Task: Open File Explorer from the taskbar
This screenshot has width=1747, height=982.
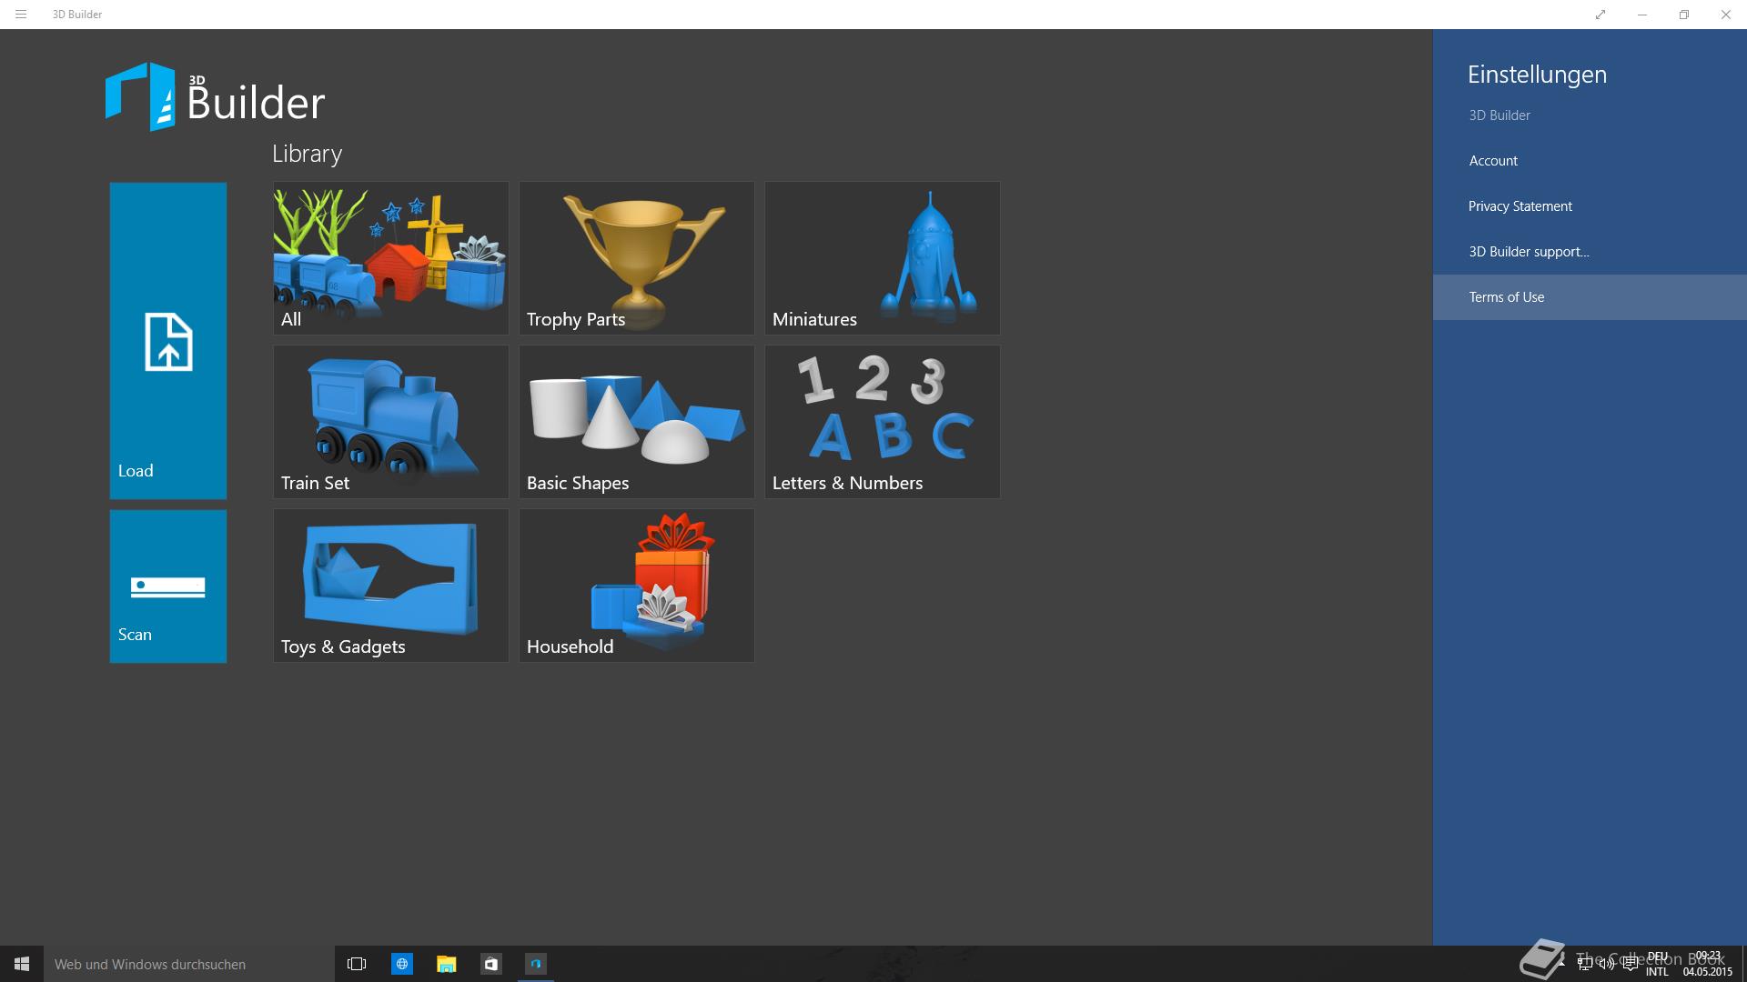Action: pos(446,964)
